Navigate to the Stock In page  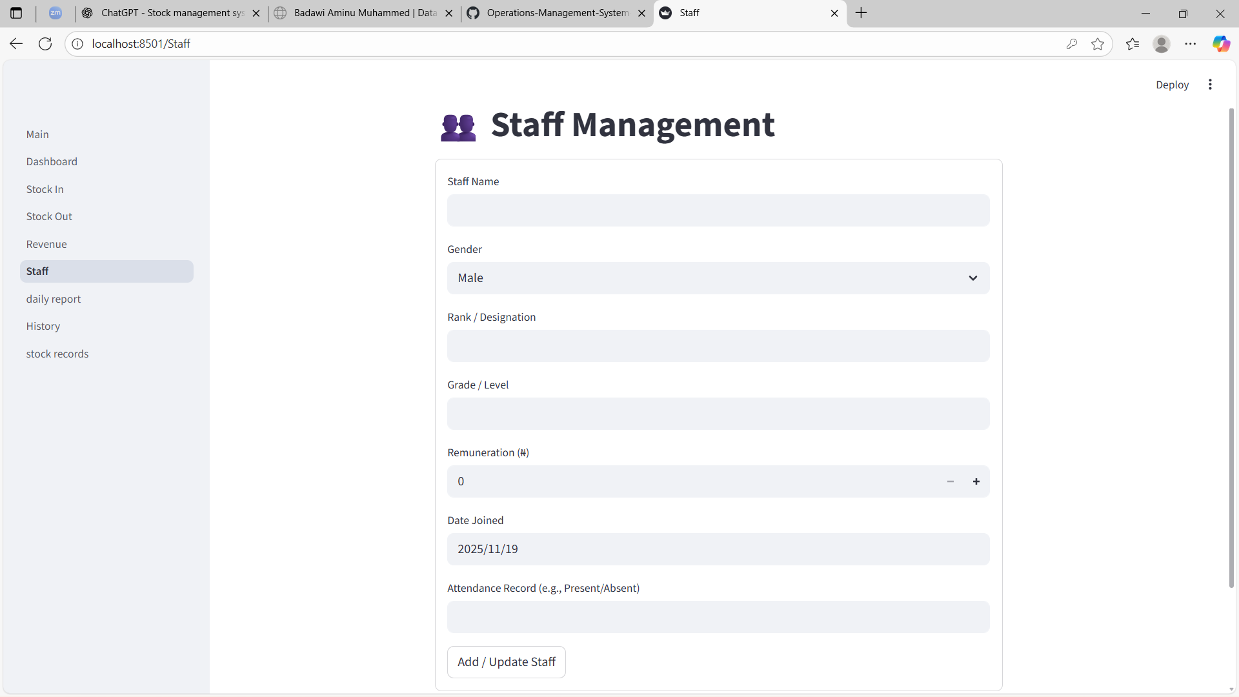(x=45, y=189)
